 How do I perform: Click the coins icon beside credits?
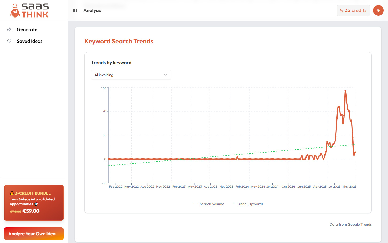point(342,10)
